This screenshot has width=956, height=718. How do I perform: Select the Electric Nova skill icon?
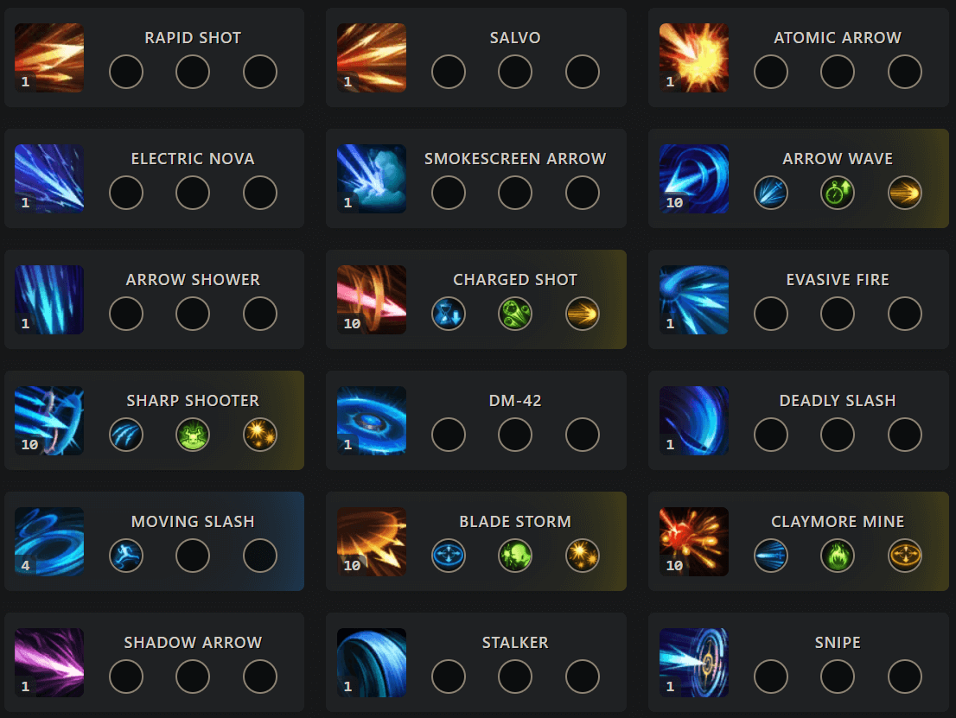point(49,179)
